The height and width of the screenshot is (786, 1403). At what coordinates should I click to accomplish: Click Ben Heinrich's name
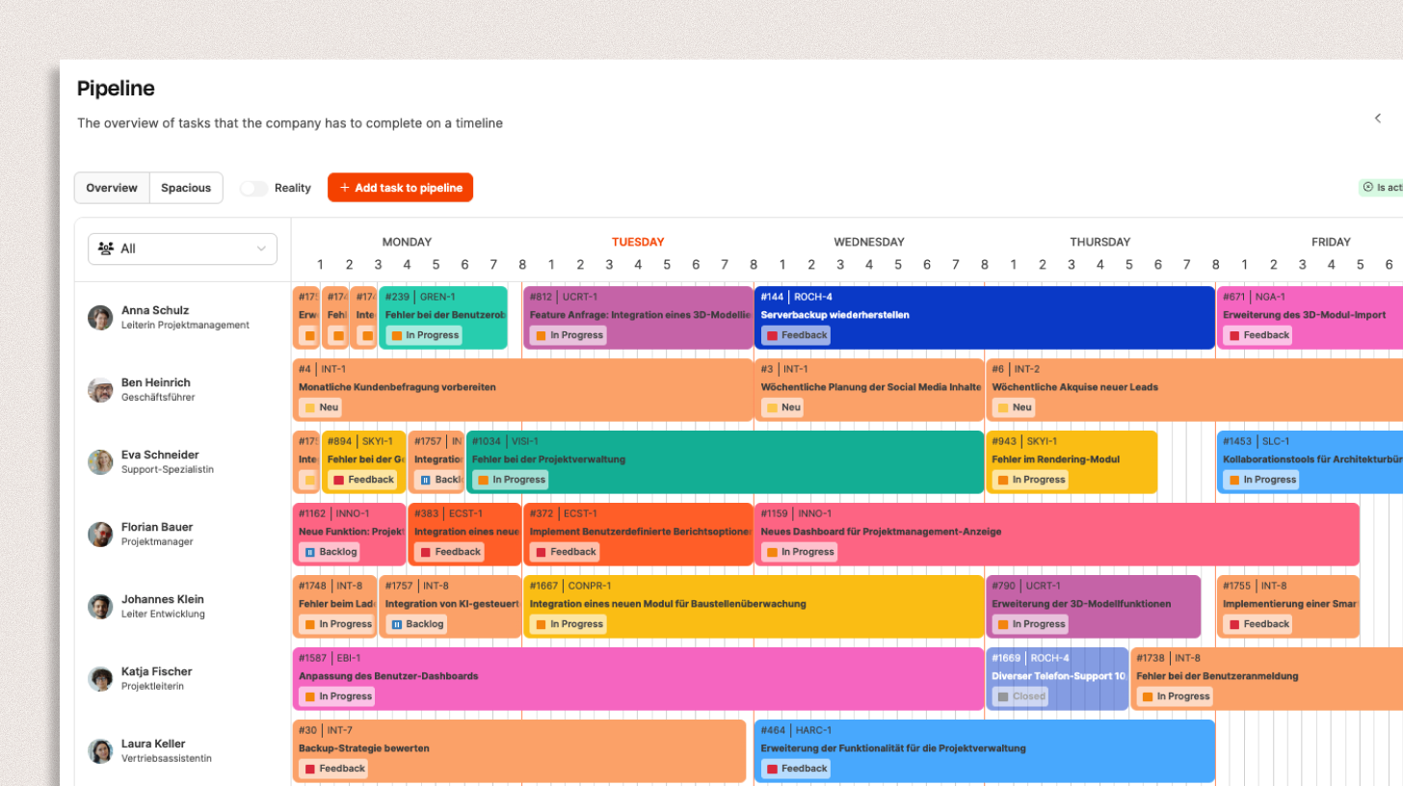(156, 382)
